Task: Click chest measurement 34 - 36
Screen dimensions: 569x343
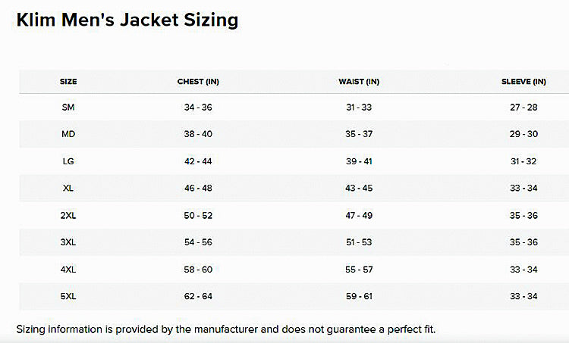Action: click(x=198, y=108)
